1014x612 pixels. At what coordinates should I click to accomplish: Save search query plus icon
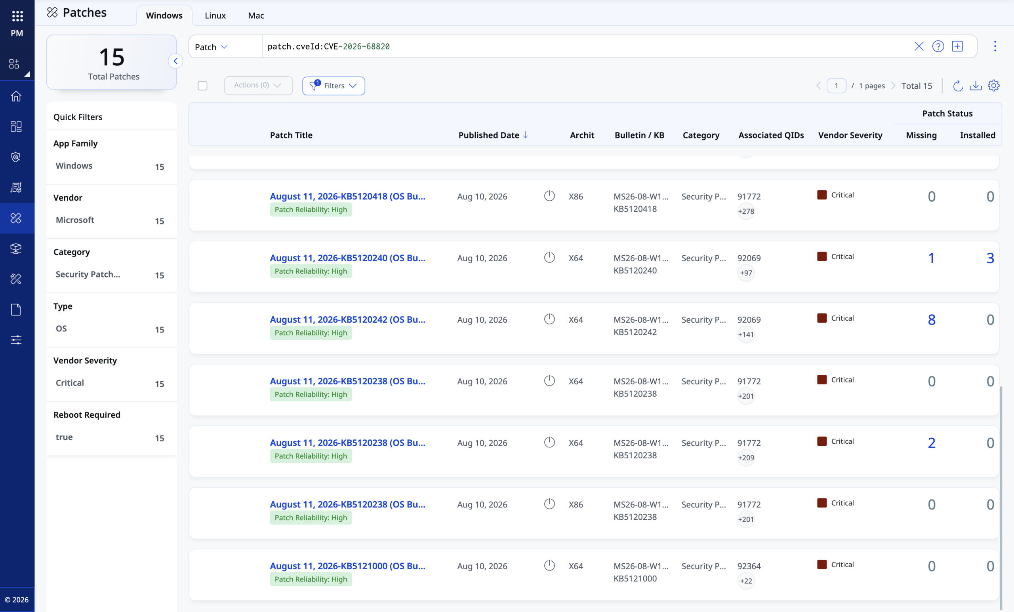tap(957, 46)
